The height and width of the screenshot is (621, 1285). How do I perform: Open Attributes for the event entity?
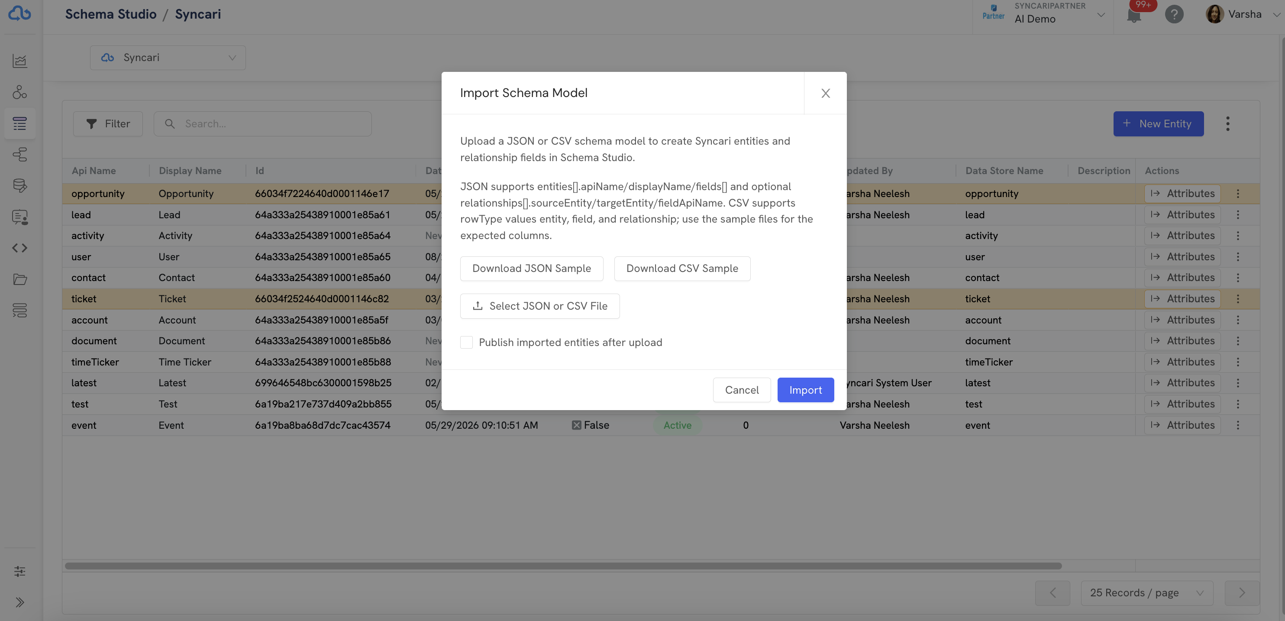tap(1182, 425)
